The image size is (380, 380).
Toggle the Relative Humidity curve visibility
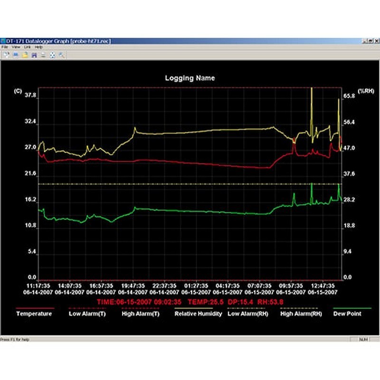[200, 314]
